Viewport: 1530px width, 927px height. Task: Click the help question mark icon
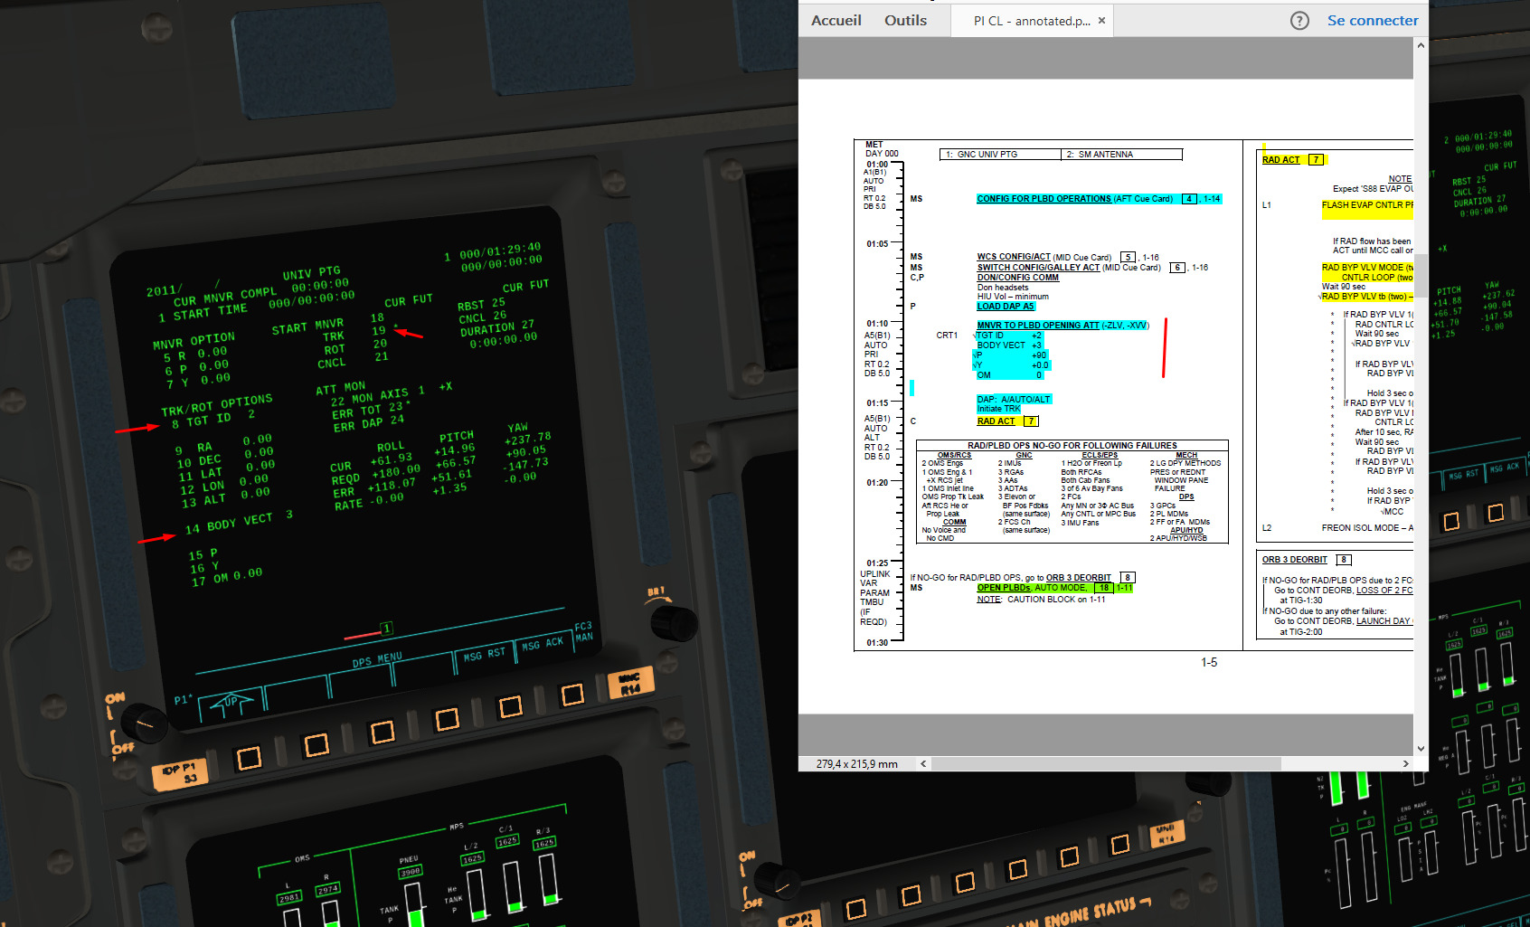pos(1299,21)
